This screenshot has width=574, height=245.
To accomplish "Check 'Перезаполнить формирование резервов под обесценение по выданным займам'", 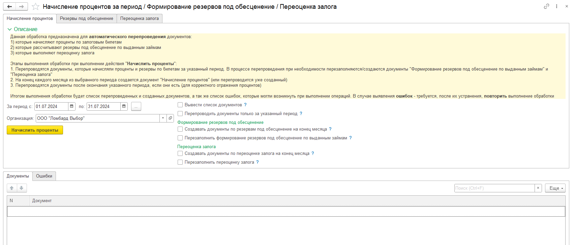I will (x=180, y=138).
